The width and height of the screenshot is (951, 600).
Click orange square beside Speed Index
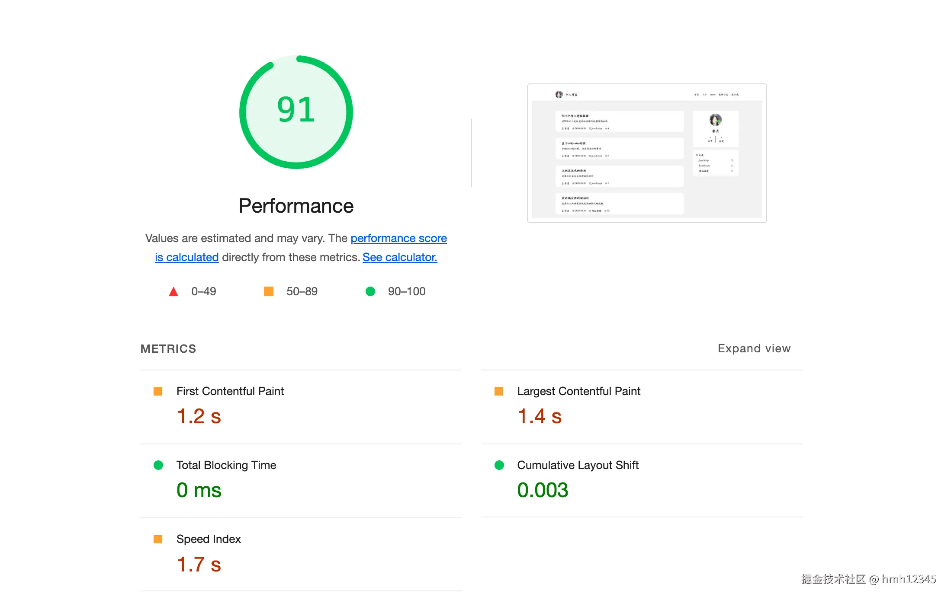click(158, 539)
